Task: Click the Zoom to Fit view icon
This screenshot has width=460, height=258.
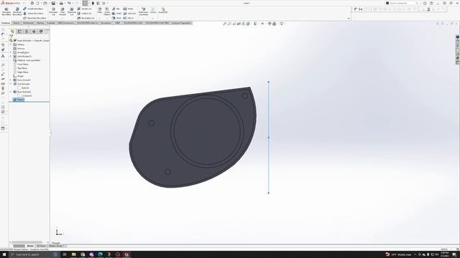Action: (224, 24)
